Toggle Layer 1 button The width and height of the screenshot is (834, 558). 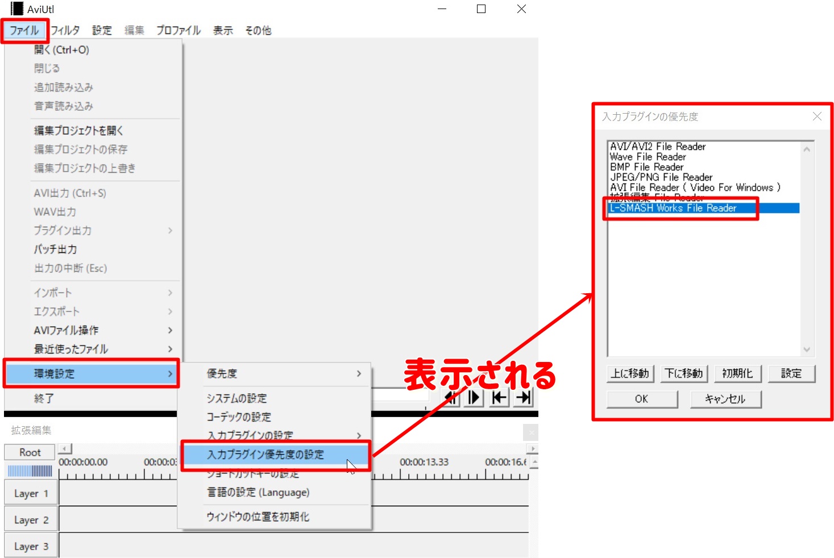(31, 493)
